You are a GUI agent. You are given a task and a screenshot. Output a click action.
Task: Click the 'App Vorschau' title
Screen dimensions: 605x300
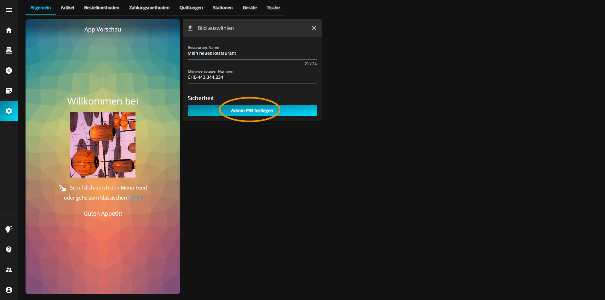click(103, 29)
